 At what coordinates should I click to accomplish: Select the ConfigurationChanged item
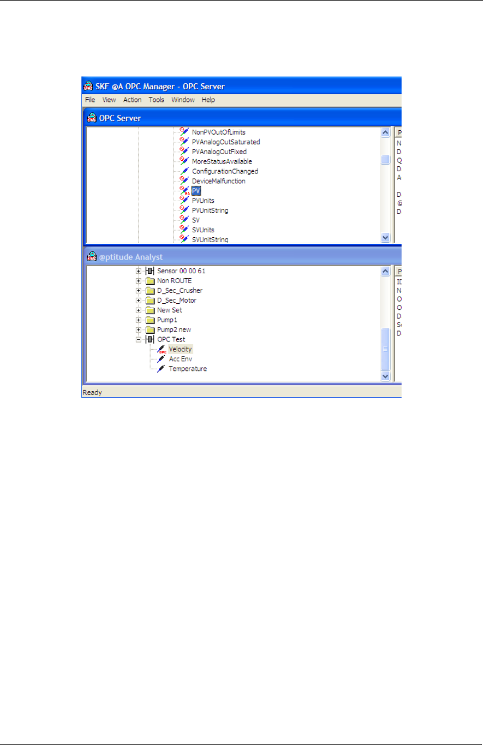(225, 171)
